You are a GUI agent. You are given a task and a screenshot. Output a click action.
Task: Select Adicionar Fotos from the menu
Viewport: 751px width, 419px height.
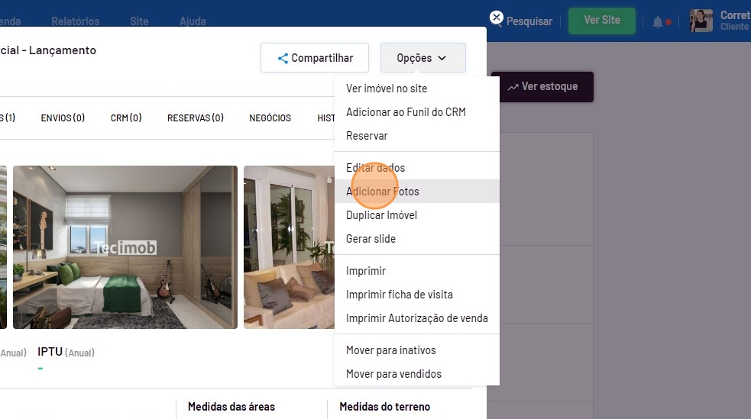pos(382,192)
